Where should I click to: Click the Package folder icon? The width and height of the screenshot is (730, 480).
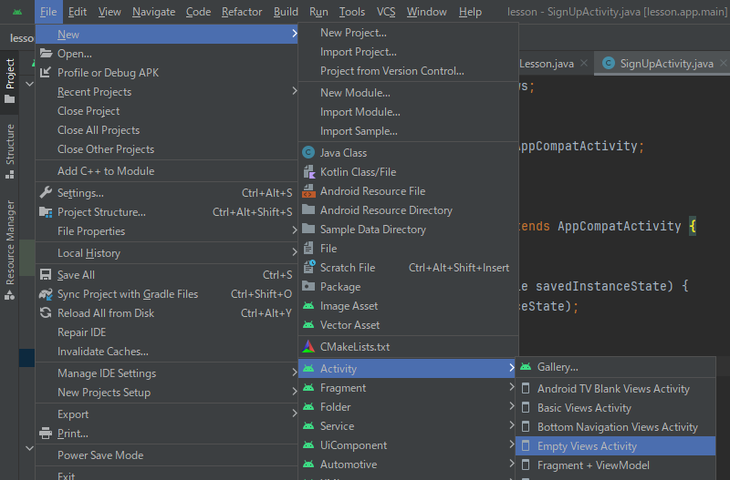pyautogui.click(x=308, y=286)
